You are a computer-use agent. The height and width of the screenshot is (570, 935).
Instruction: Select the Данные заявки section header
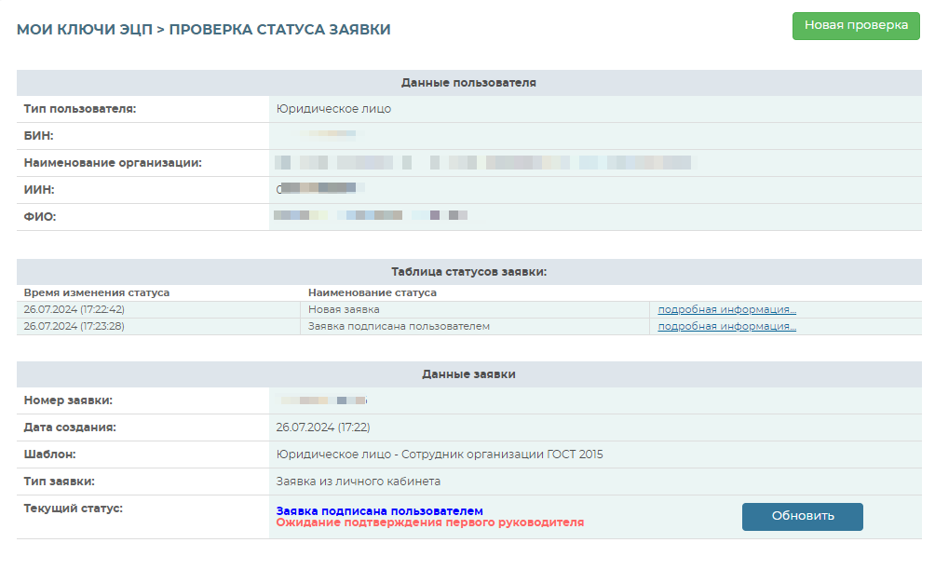click(468, 373)
